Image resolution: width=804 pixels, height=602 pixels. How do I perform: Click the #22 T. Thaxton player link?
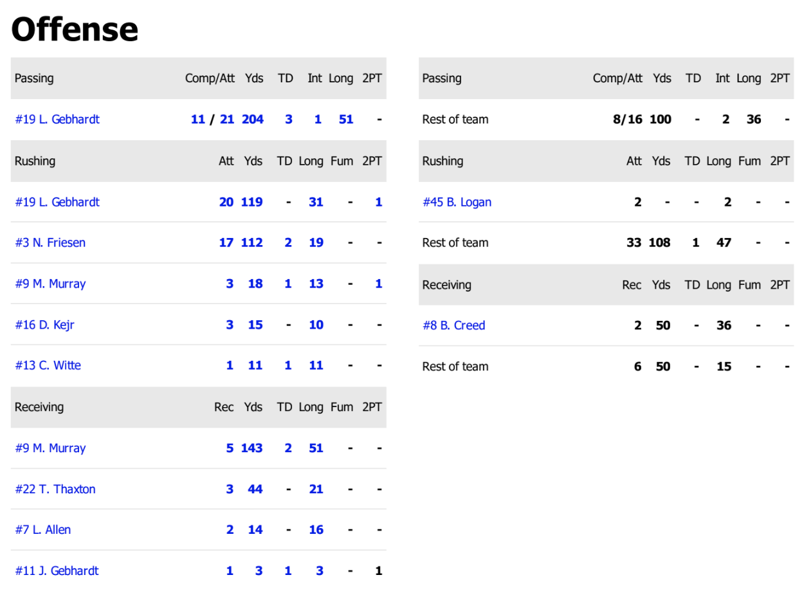tap(55, 489)
